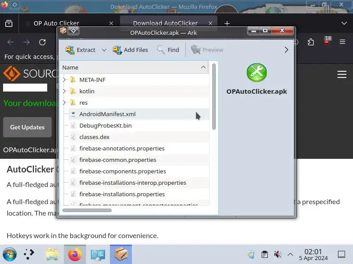Image resolution: width=353 pixels, height=264 pixels.
Task: Open system settings taskbar icon
Action: pos(98,255)
